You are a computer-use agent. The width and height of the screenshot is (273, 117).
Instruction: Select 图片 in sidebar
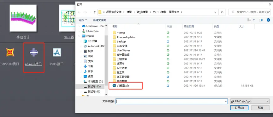coord(88,56)
